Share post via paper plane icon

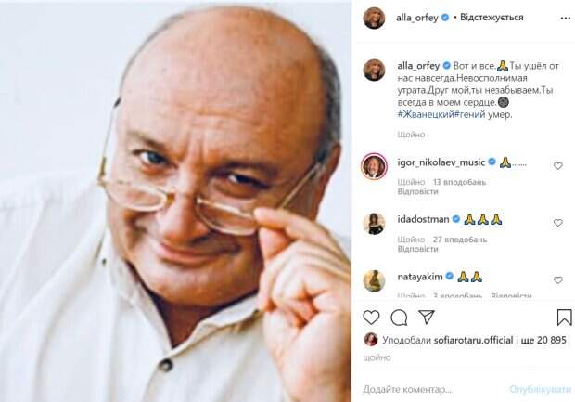pos(427,317)
